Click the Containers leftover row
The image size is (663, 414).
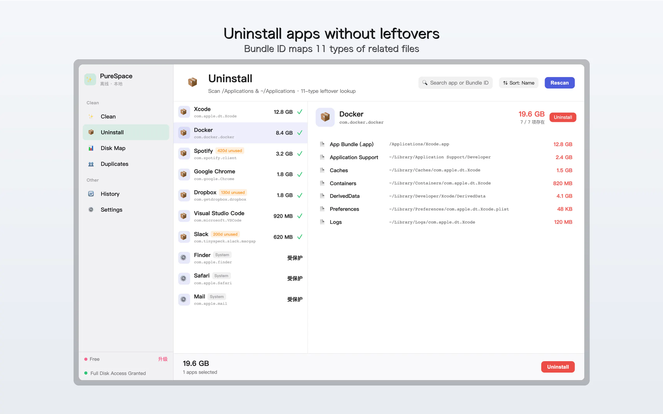[446, 183]
